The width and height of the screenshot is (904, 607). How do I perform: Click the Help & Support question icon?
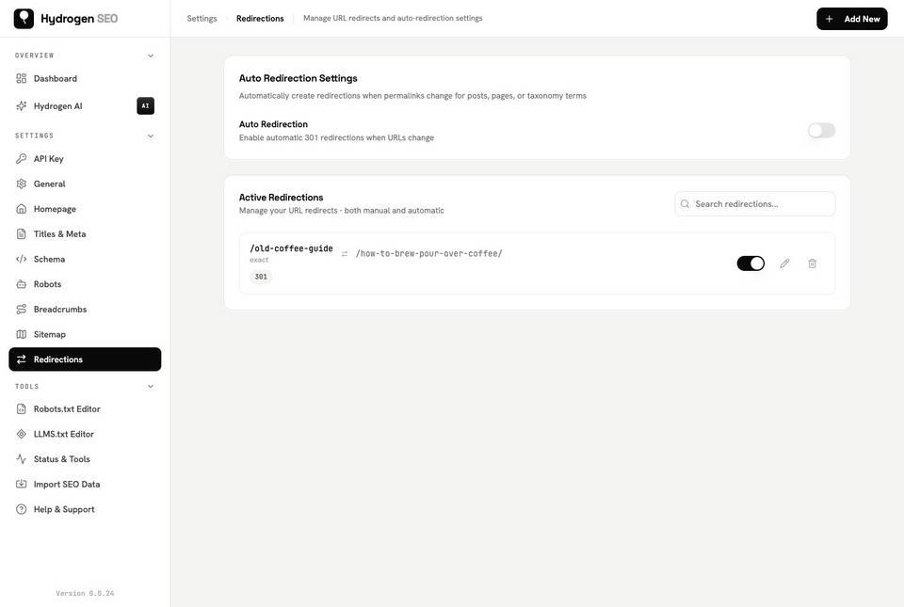pos(22,509)
